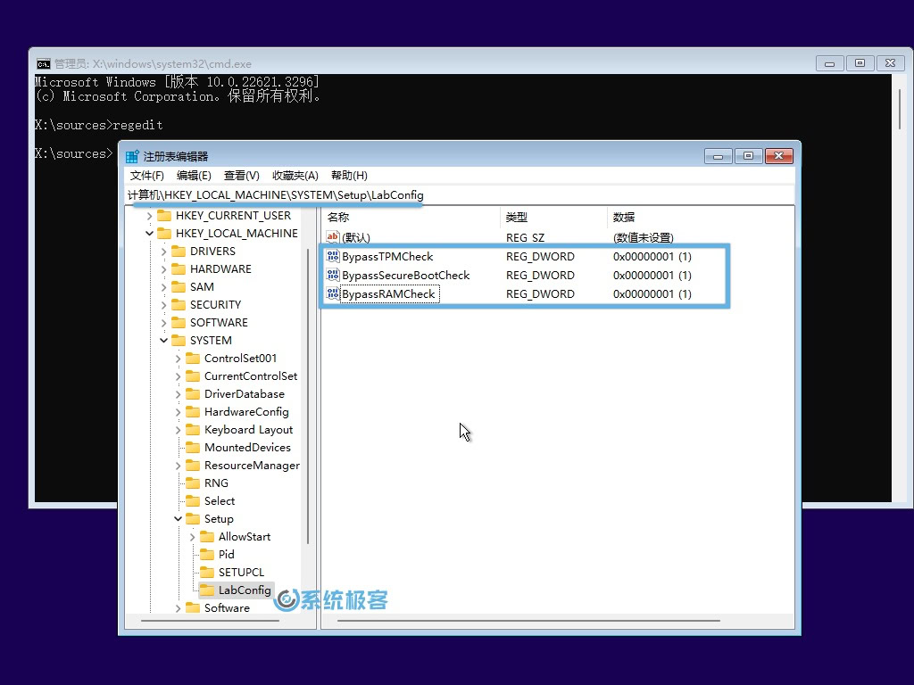Click the DriverDatabase folder icon
The width and height of the screenshot is (914, 685).
tap(193, 393)
